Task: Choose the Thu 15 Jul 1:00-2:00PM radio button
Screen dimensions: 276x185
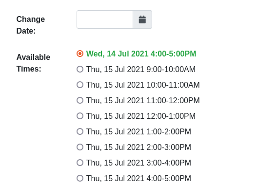Action: pyautogui.click(x=80, y=131)
